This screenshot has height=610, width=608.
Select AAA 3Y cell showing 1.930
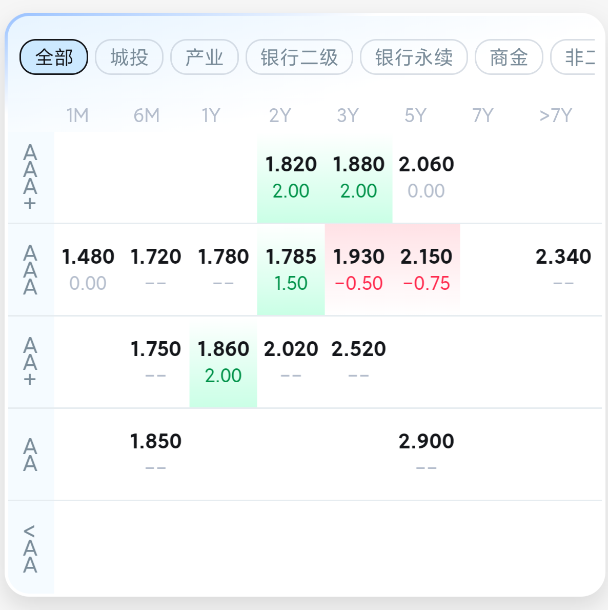click(359, 269)
